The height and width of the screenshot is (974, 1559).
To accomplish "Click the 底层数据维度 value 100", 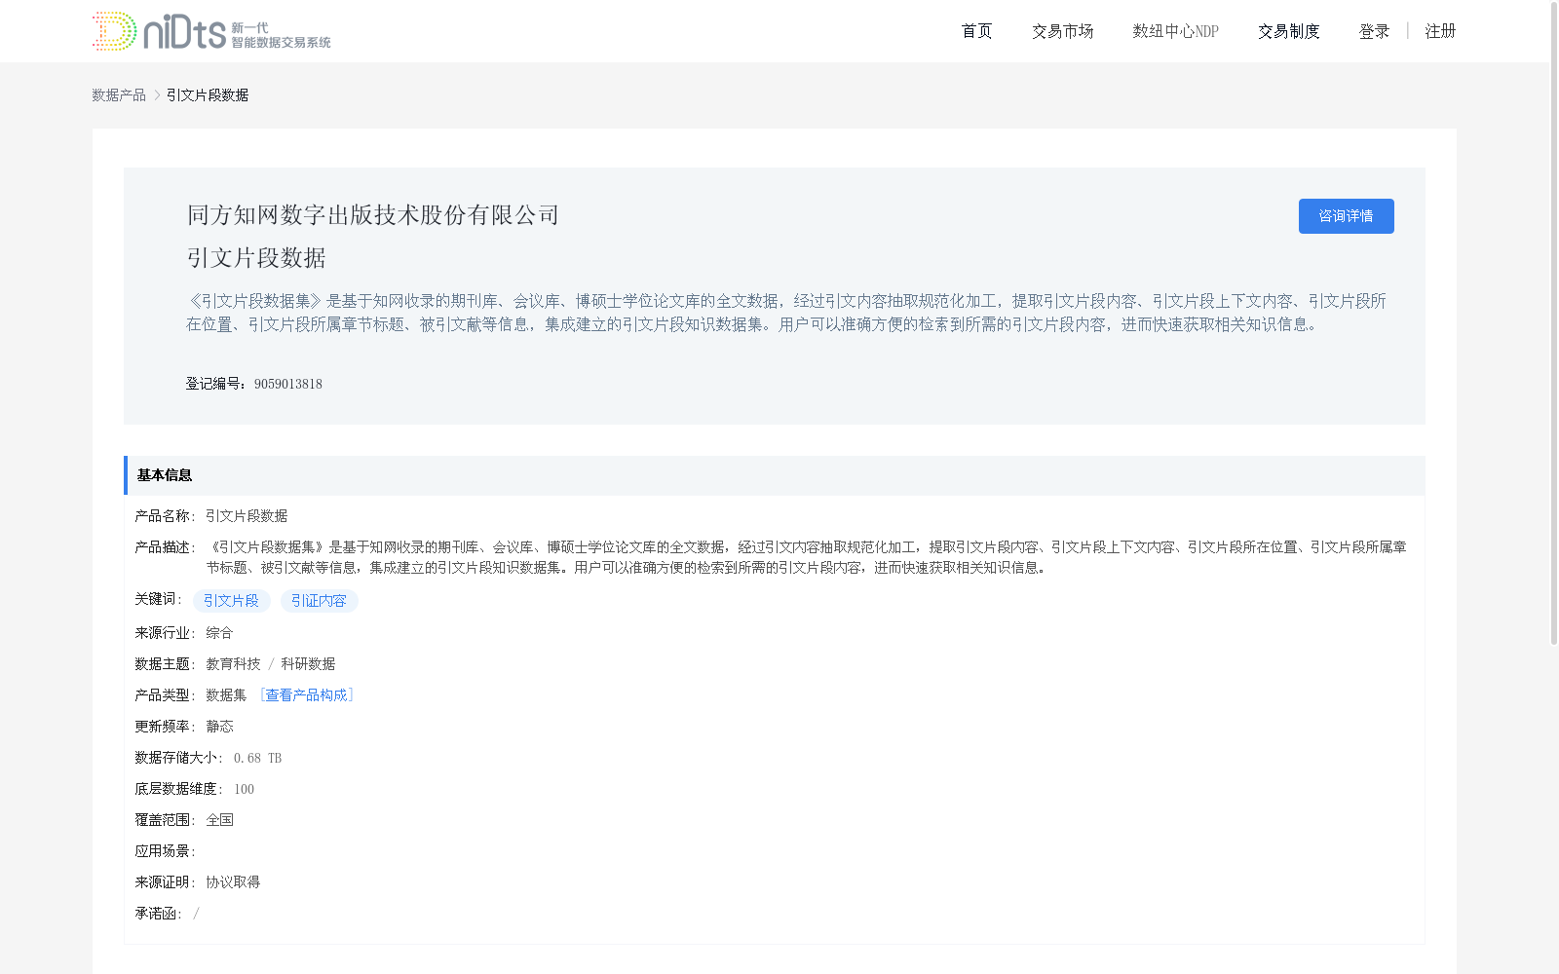I will (244, 789).
